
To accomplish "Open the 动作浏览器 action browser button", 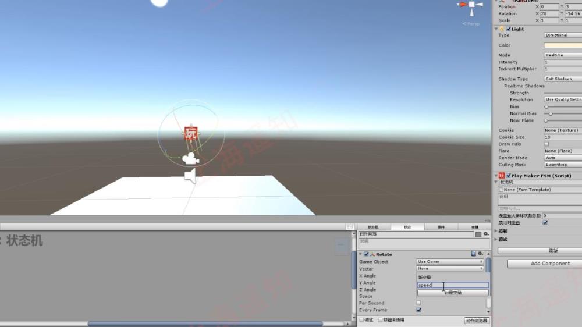I will click(x=477, y=321).
